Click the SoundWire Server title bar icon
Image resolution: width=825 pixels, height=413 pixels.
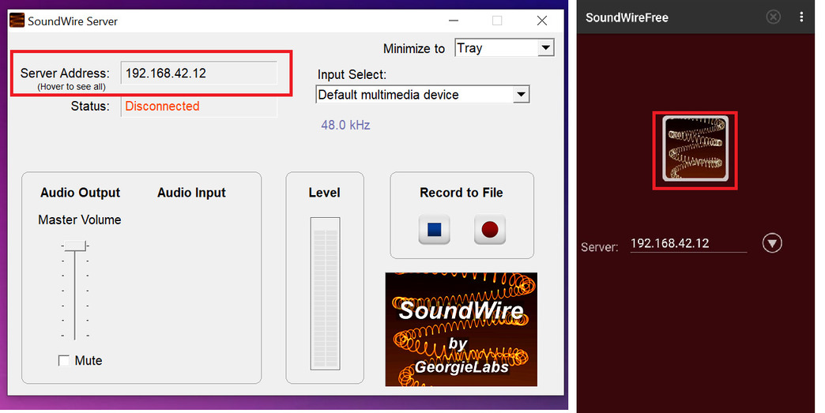point(17,21)
